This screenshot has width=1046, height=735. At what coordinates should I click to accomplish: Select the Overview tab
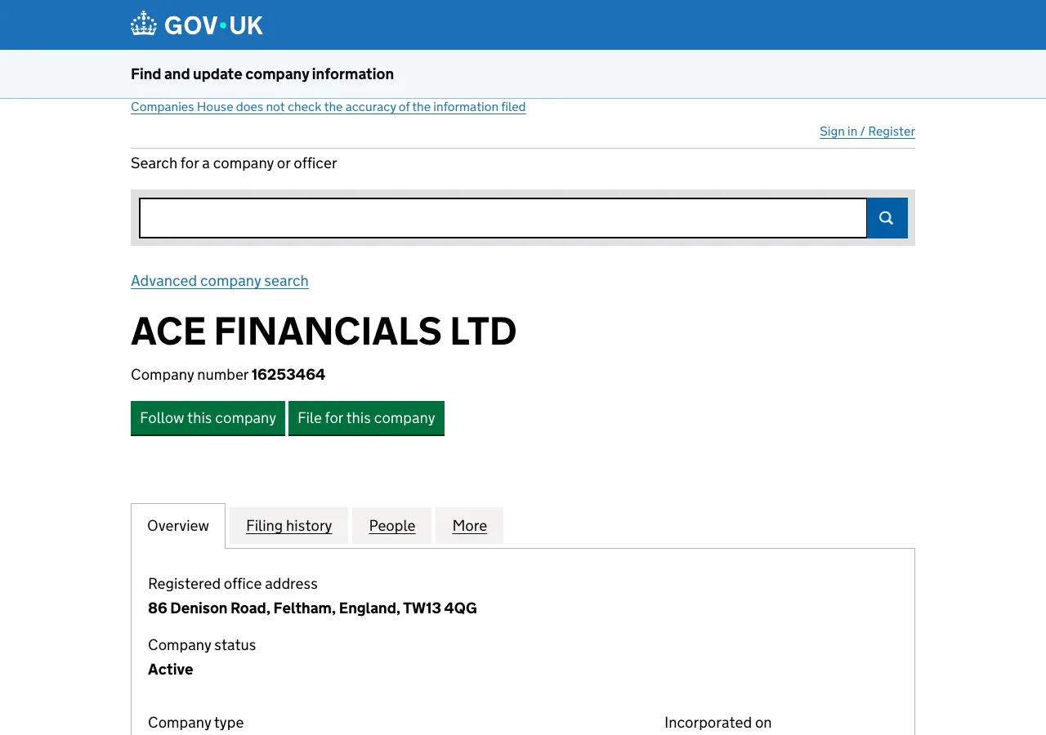pos(177,525)
